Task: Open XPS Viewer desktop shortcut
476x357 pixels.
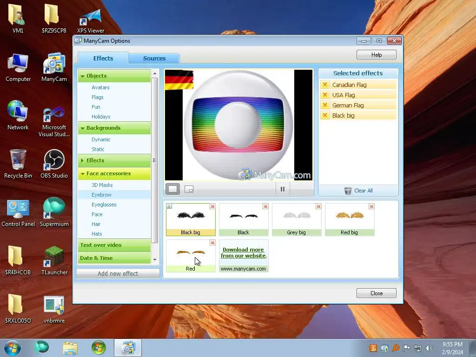Action: pyautogui.click(x=91, y=20)
